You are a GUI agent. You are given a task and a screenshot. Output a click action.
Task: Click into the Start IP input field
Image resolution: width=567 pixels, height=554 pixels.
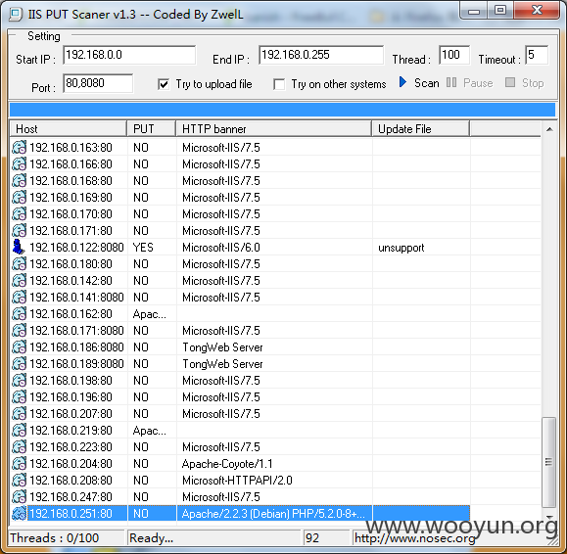point(129,55)
